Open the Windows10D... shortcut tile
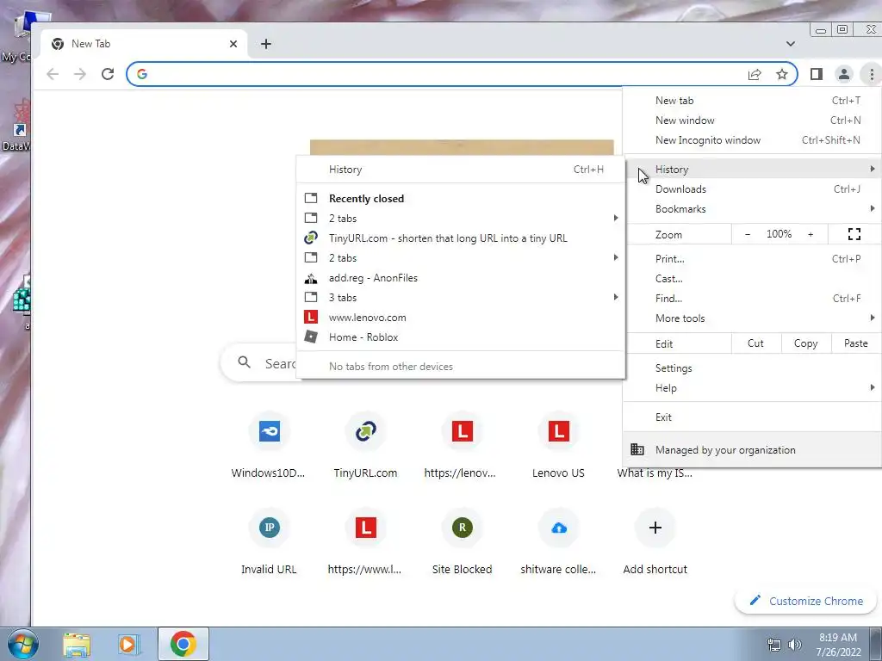Viewport: 882px width, 661px height. 269,445
